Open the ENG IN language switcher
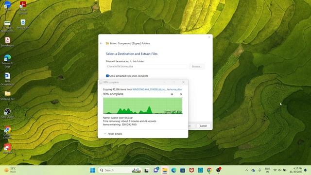The image size is (311, 175). click(x=267, y=170)
